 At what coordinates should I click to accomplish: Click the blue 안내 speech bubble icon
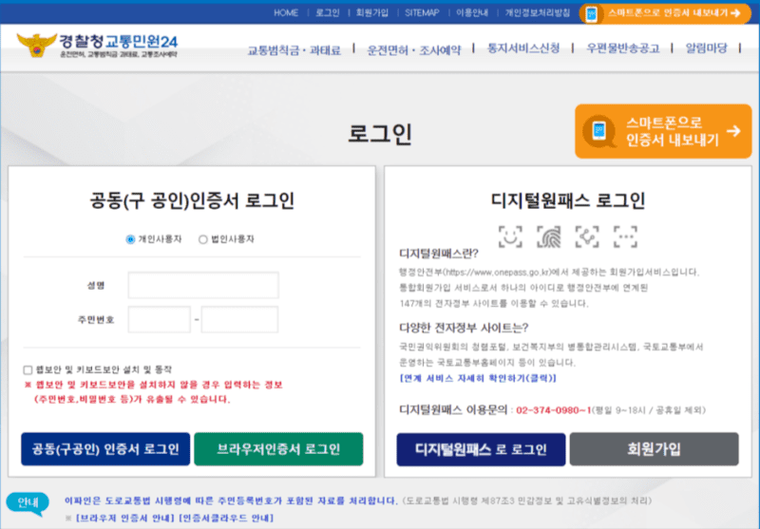pos(27,502)
